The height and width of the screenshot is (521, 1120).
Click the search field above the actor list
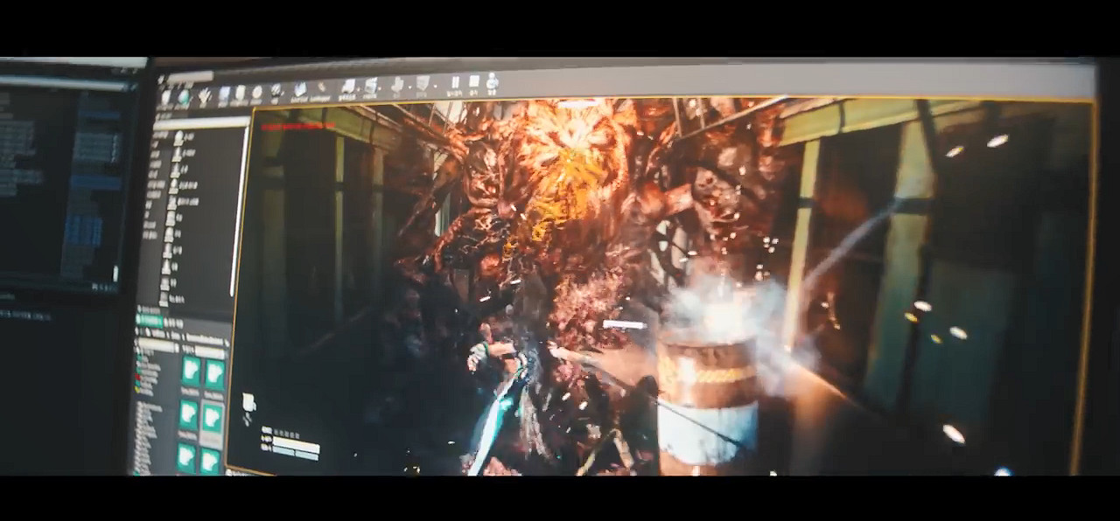(x=199, y=123)
